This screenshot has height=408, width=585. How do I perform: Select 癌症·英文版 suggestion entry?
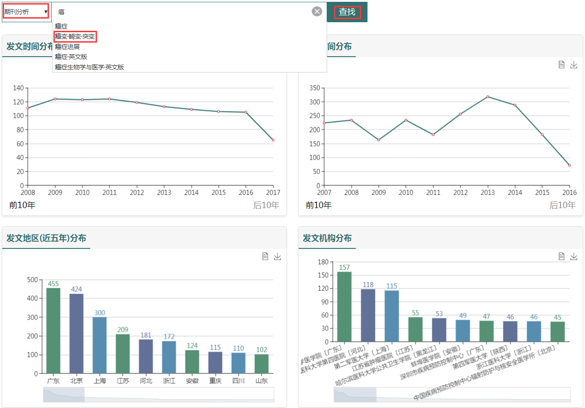tap(71, 57)
